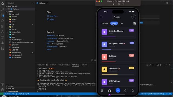Open the Extensions view
Viewport: 173px width, 97px height.
tap(2, 26)
